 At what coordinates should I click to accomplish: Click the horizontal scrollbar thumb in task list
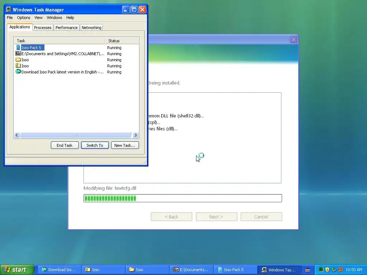pyautogui.click(x=75, y=135)
